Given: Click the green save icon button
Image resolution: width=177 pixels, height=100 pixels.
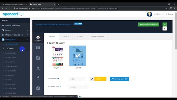Looking at the screenshot, I should (165, 24).
